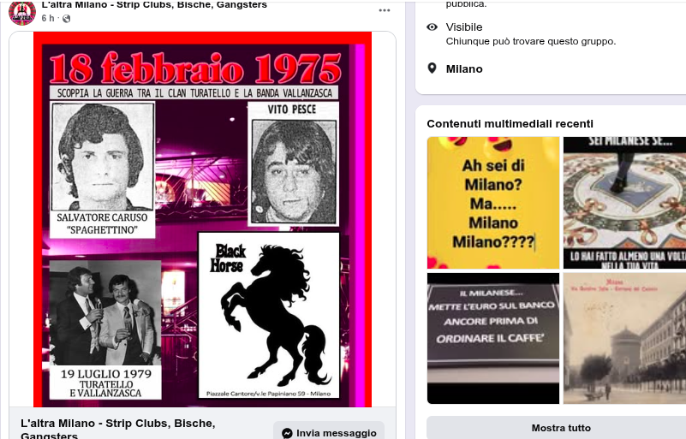Click the Mostra tutto button
Image resolution: width=686 pixels, height=439 pixels.
(x=561, y=428)
